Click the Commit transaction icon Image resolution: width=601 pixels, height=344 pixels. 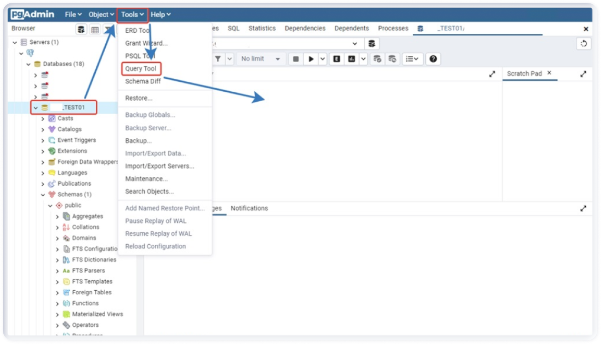[377, 59]
